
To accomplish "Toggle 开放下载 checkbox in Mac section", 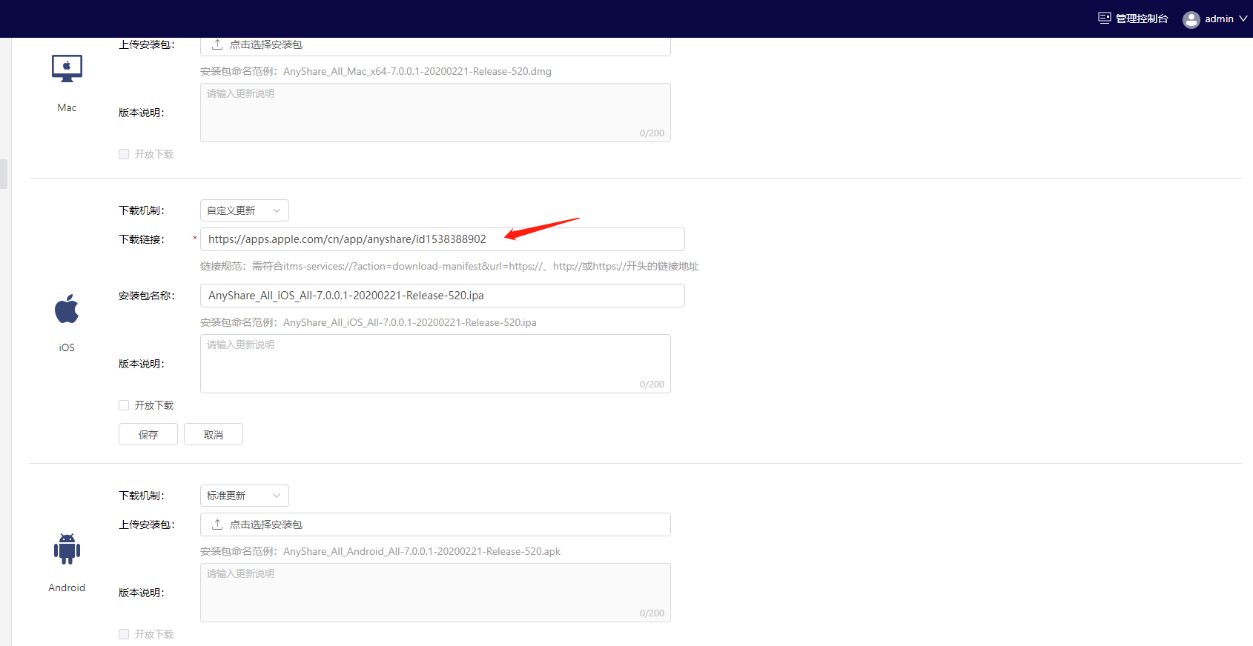I will pos(124,154).
